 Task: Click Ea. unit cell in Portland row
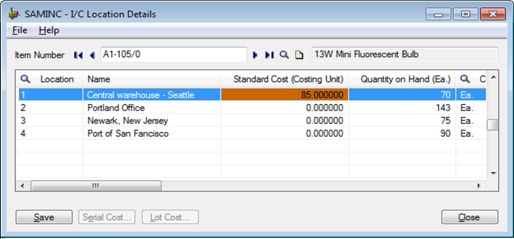[x=470, y=108]
